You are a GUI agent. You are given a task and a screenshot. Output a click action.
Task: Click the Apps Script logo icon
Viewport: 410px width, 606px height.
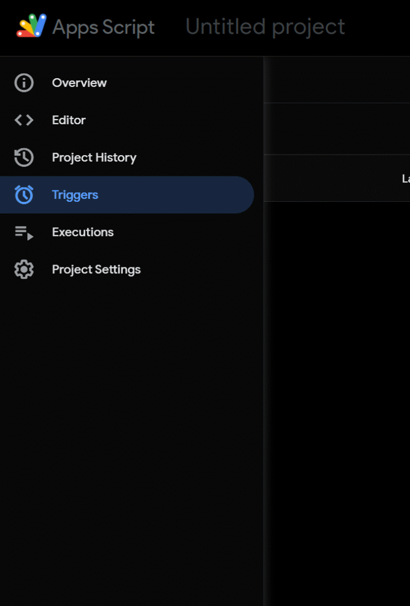[31, 26]
